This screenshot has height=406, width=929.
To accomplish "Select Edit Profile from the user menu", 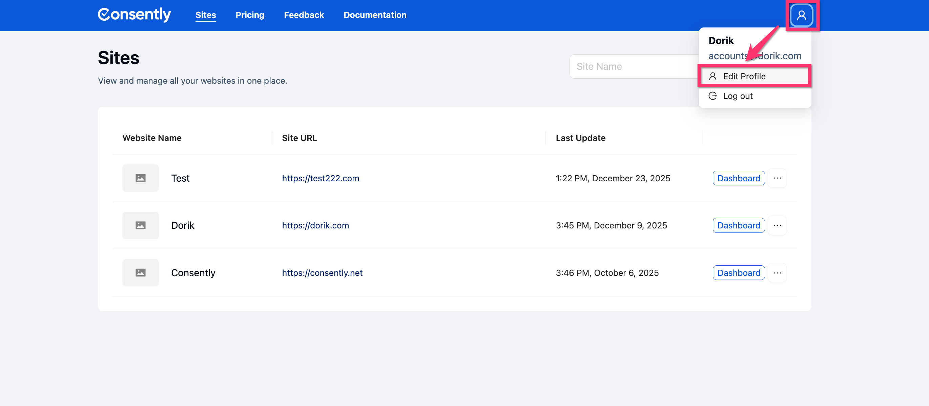I will (x=744, y=76).
